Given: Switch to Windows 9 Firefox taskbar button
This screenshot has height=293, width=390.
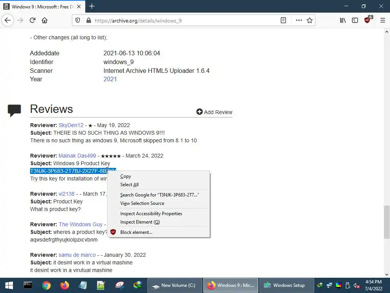Looking at the screenshot, I should pyautogui.click(x=231, y=285).
